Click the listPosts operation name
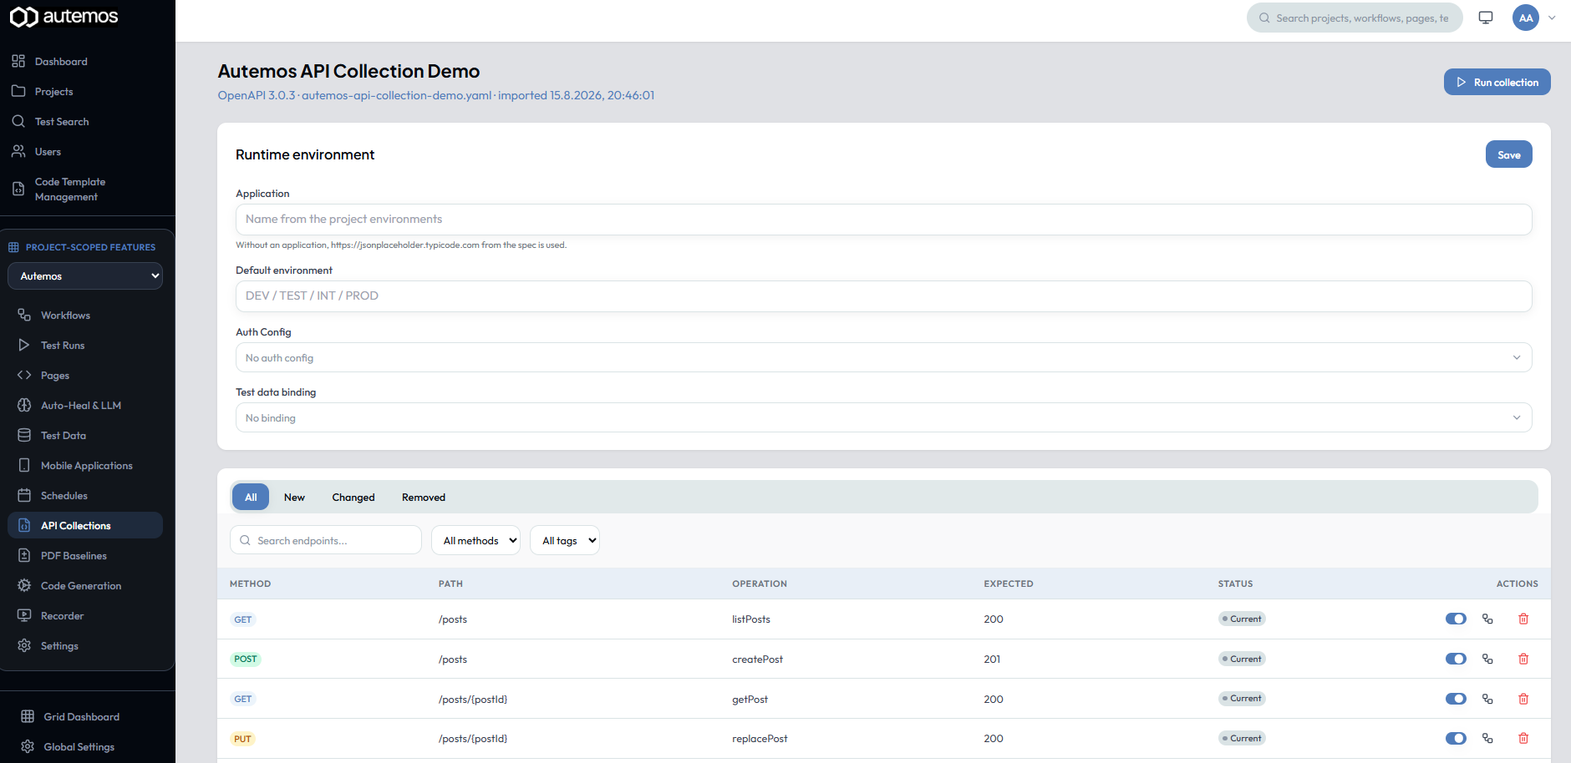Screen dimensions: 1571x763 751,619
